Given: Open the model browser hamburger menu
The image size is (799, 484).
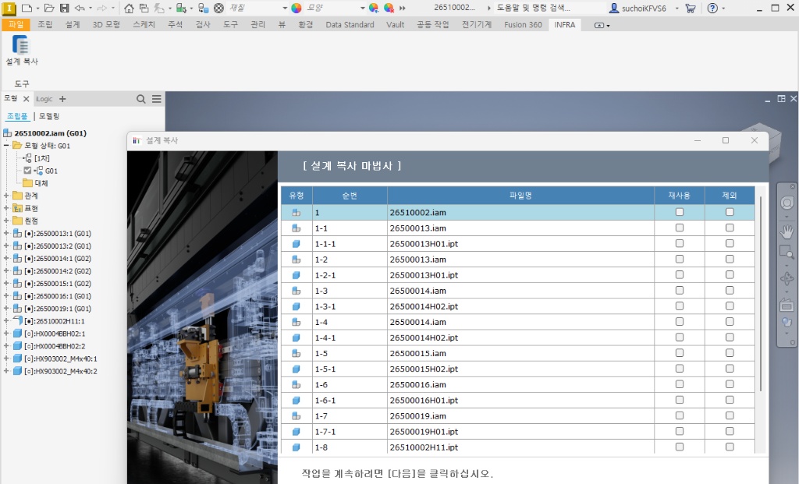Looking at the screenshot, I should coord(156,99).
